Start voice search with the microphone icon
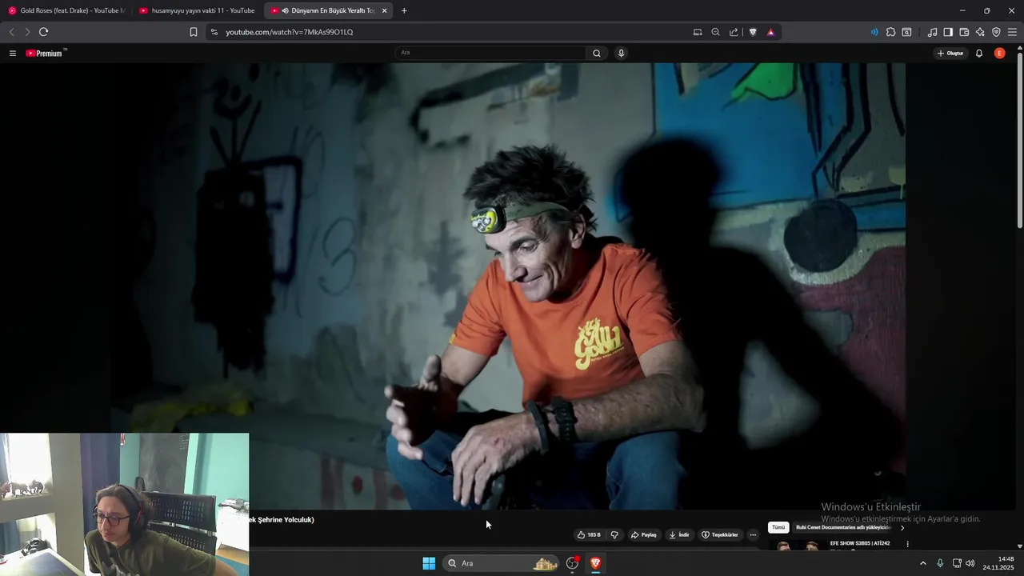 [621, 54]
